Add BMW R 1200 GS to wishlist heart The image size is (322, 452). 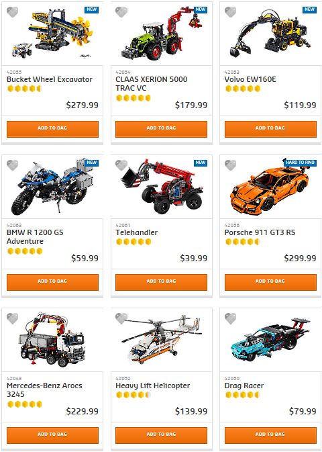click(x=12, y=165)
